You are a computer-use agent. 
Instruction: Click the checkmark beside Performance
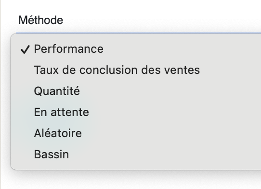(x=25, y=49)
